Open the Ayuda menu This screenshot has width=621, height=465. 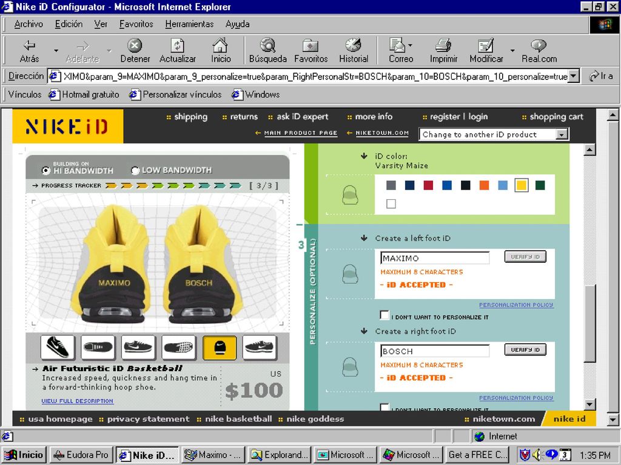tap(237, 24)
